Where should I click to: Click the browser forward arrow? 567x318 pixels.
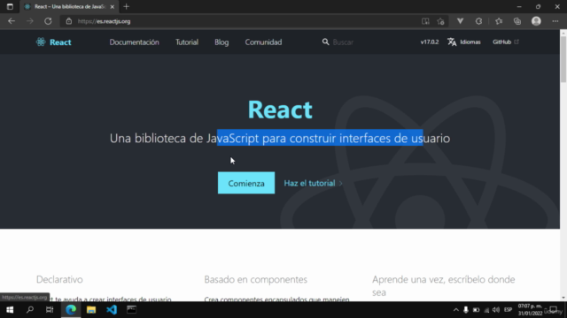click(30, 21)
